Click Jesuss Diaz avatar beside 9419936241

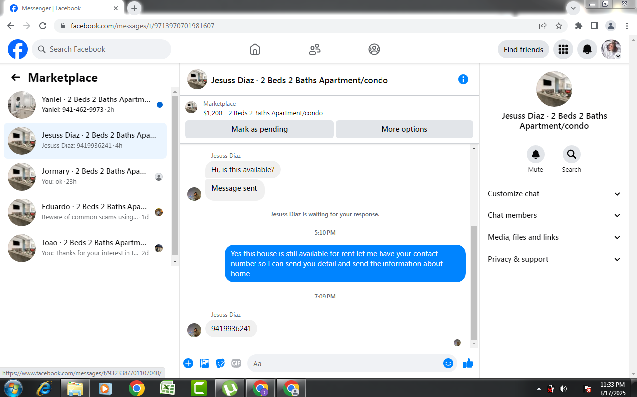tap(194, 330)
